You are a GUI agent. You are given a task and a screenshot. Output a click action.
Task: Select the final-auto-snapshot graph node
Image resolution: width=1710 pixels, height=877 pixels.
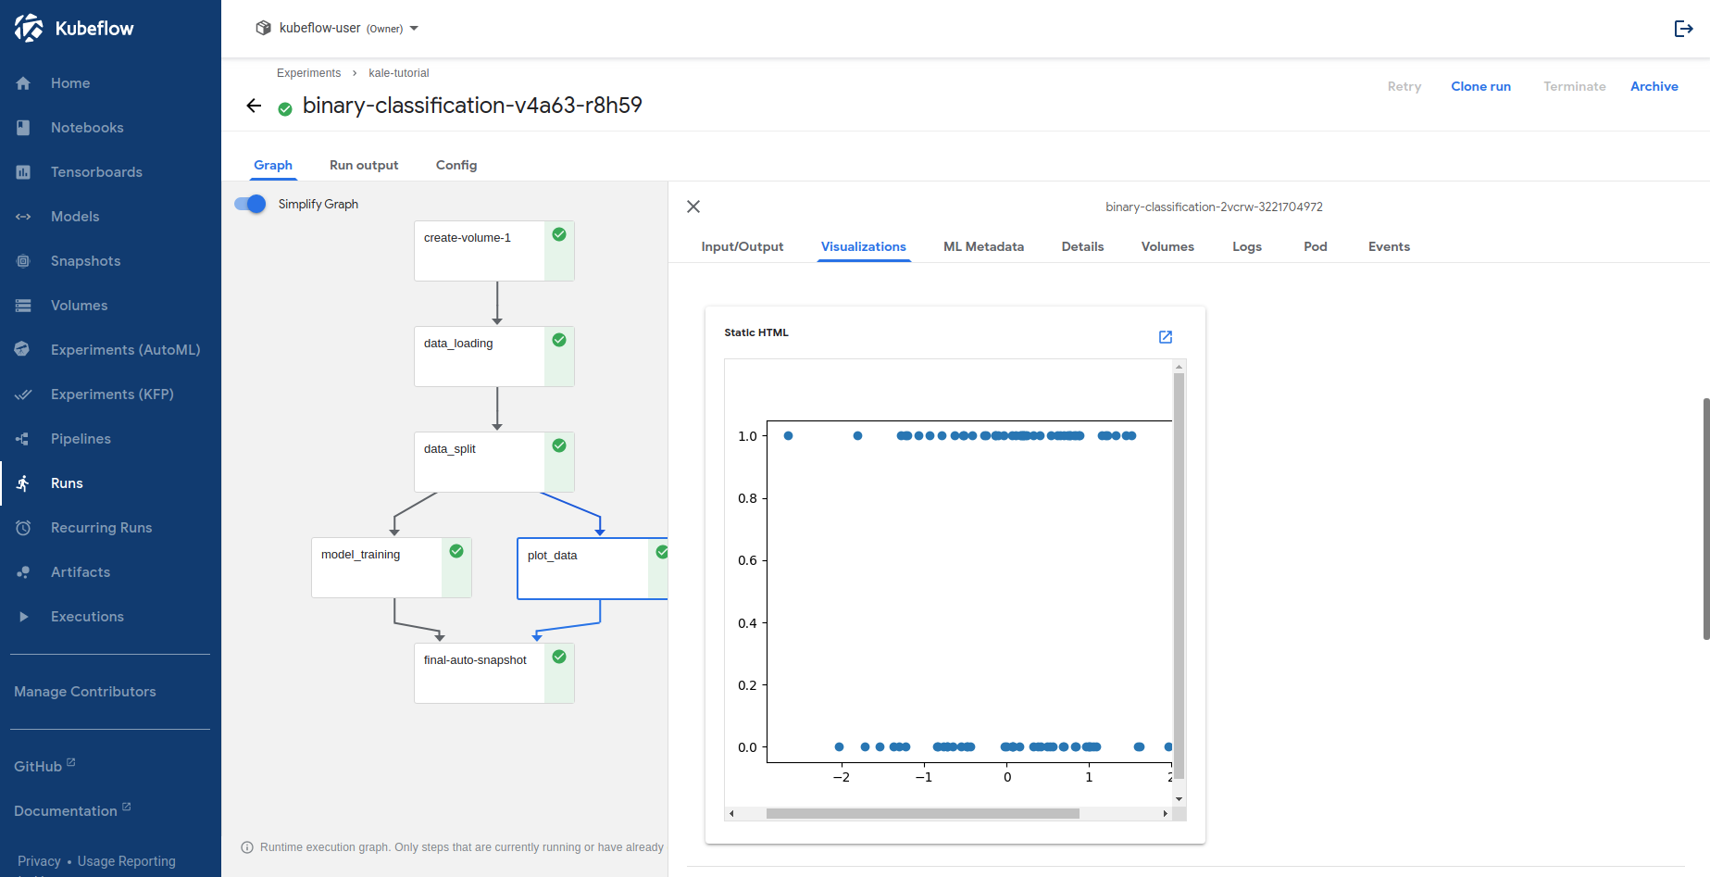pyautogui.click(x=494, y=673)
